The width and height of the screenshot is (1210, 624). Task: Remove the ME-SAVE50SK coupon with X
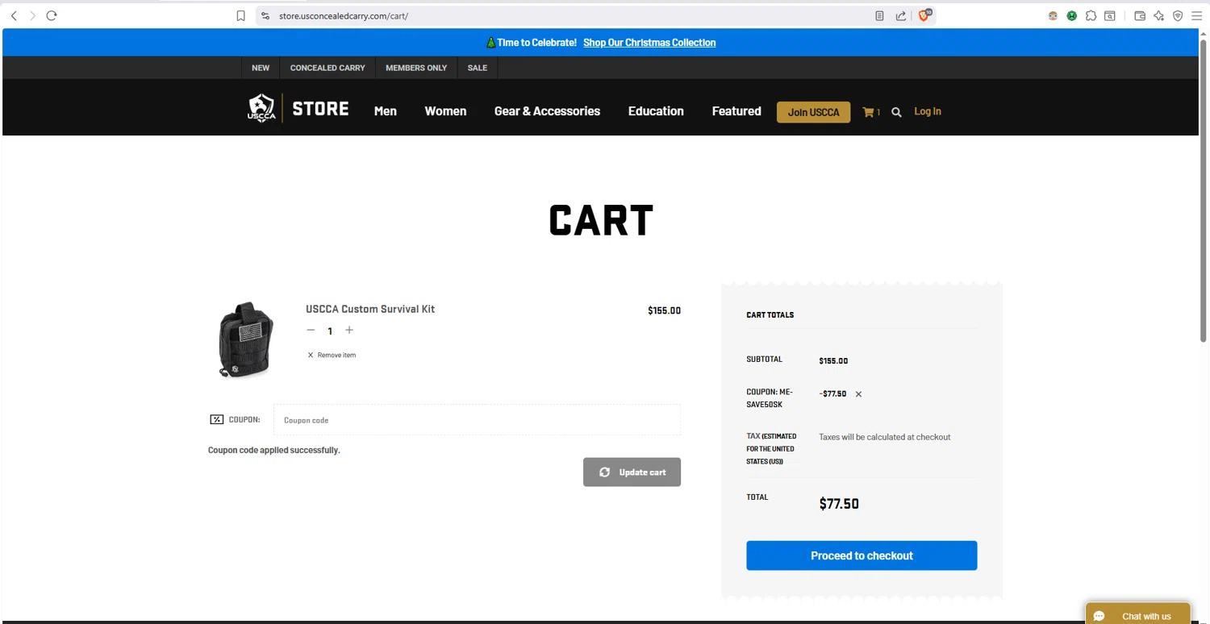click(x=858, y=394)
